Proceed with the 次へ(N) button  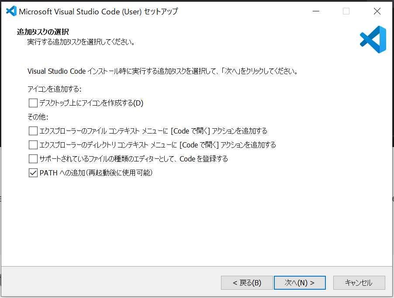(x=300, y=283)
